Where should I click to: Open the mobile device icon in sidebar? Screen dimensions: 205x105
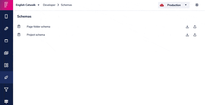click(x=6, y=16)
